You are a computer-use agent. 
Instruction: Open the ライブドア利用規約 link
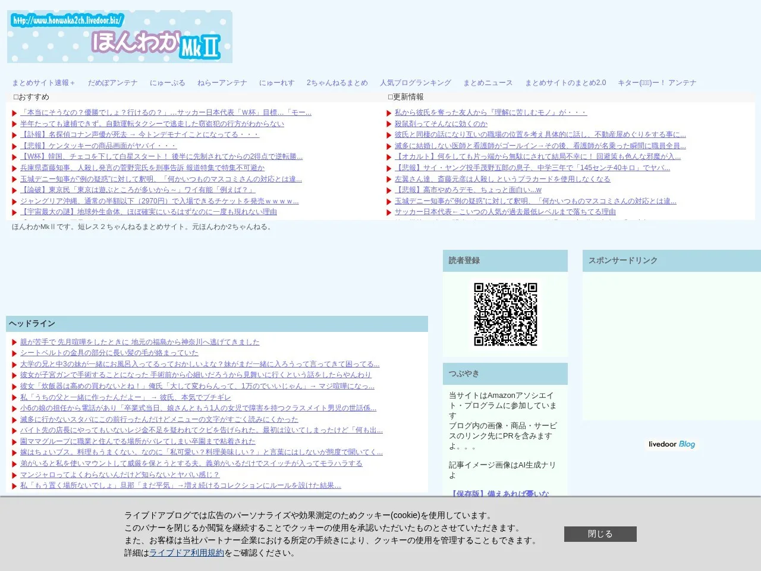point(187,553)
